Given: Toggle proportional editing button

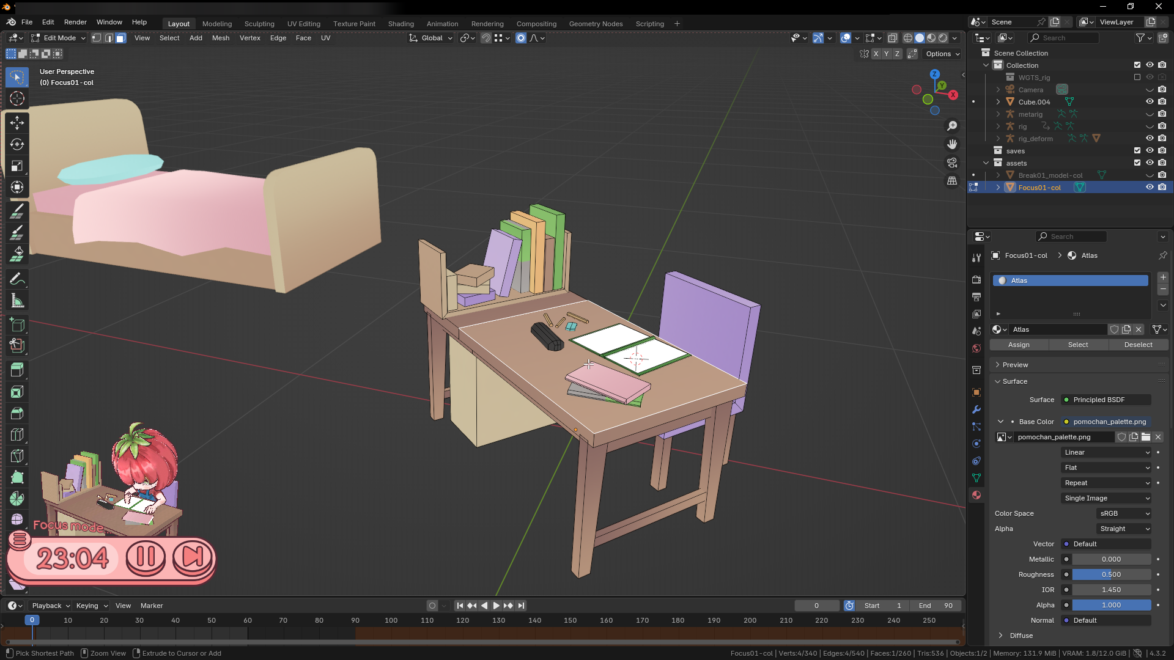Looking at the screenshot, I should (521, 38).
